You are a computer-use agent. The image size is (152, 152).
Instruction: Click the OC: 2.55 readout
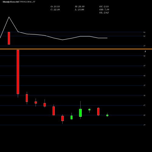104,7
